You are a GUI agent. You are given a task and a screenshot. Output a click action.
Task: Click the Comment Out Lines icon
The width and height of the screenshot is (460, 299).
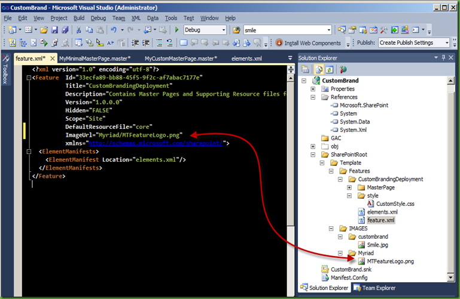click(x=159, y=43)
